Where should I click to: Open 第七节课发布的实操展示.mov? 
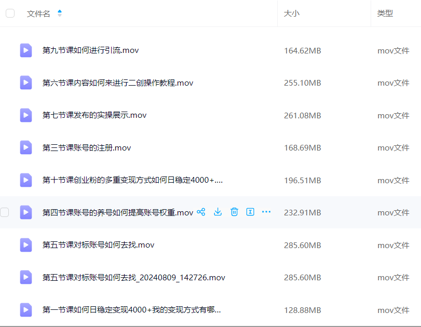pos(94,115)
